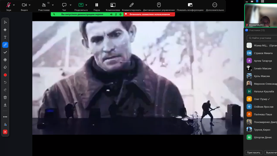Select participant Олег Пузир
This screenshot has width=277, height=156.
(x=261, y=99)
